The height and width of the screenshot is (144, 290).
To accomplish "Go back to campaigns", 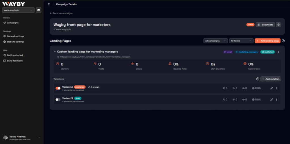I will [61, 13].
